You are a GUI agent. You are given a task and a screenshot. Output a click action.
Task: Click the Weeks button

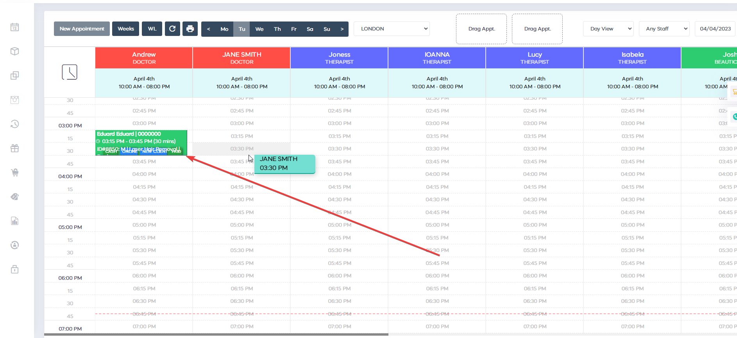125,29
